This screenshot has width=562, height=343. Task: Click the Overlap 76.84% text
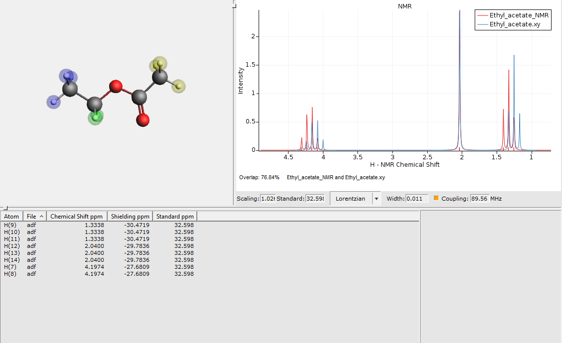pyautogui.click(x=259, y=177)
